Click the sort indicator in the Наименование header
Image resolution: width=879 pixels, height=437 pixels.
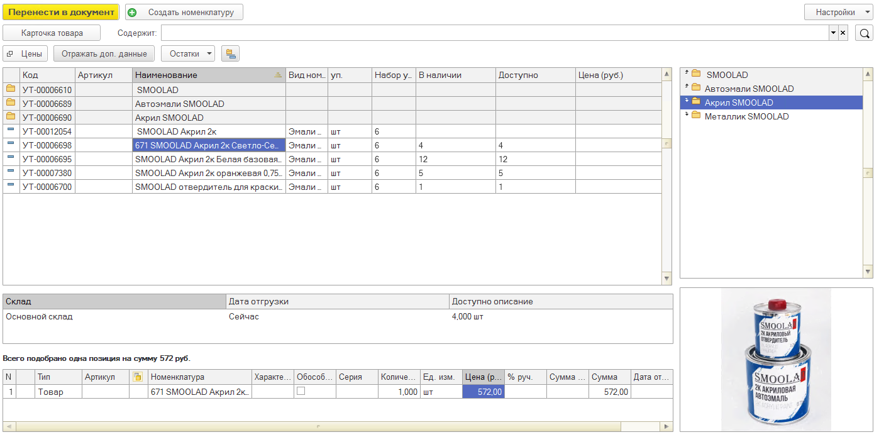[278, 75]
